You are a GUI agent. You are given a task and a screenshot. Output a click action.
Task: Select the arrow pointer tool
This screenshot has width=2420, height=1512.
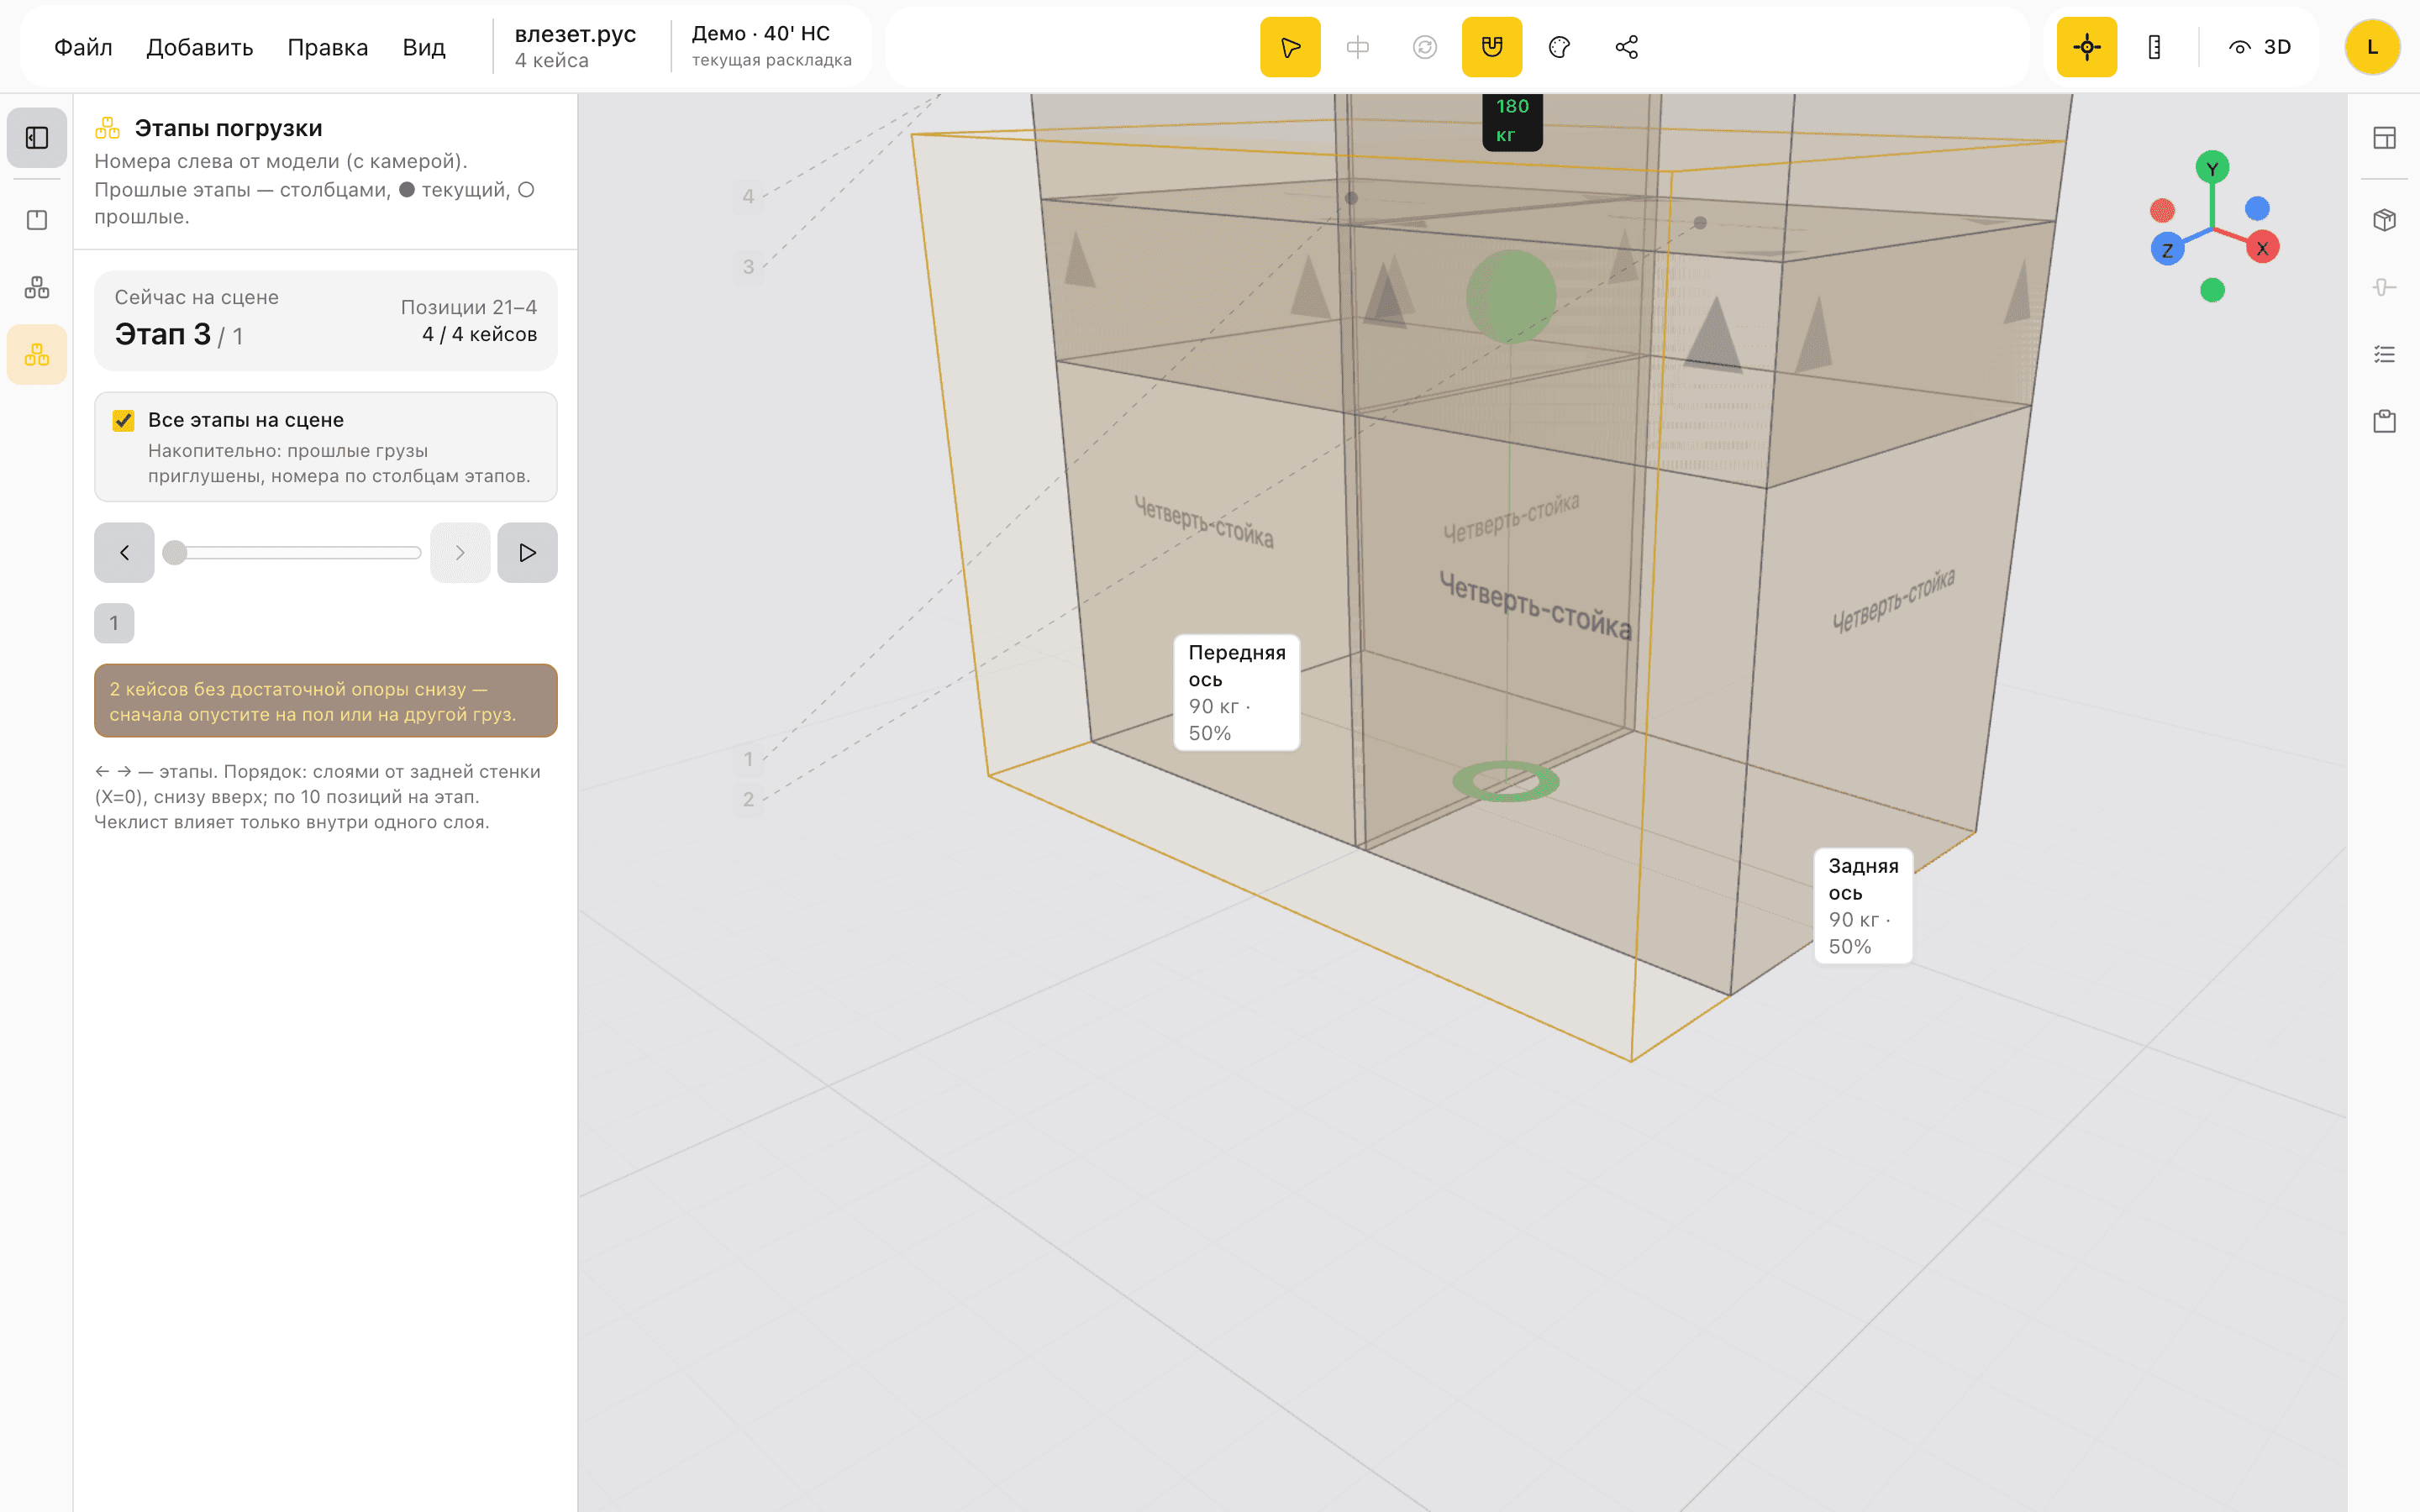(1290, 47)
